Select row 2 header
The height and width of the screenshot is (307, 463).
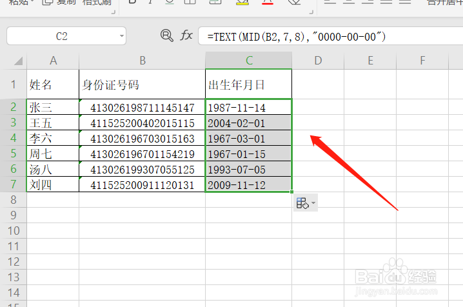pos(14,107)
